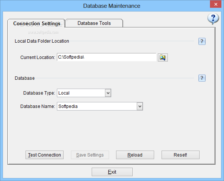The image size is (224, 181).
Task: Open help for the Database section
Action: tap(202, 78)
